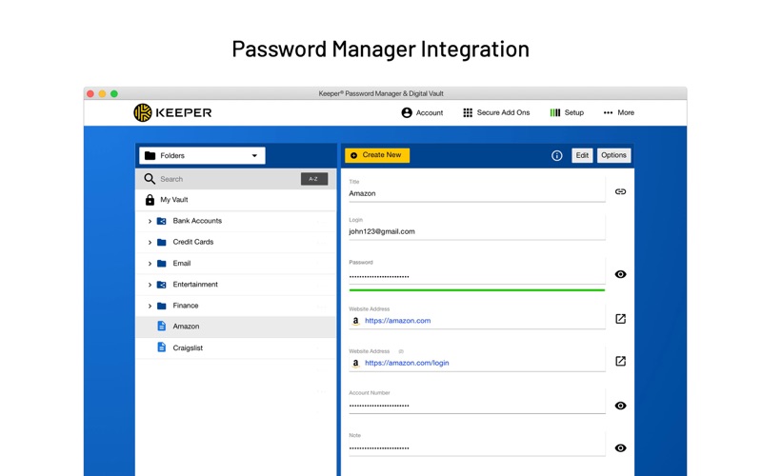This screenshot has width=762, height=476.
Task: Launch the amazon.com/login address icon
Action: pos(620,361)
